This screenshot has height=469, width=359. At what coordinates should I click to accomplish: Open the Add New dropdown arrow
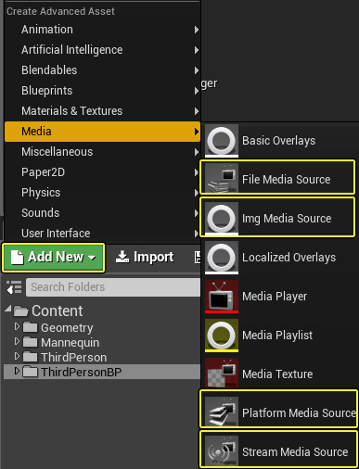click(x=92, y=258)
